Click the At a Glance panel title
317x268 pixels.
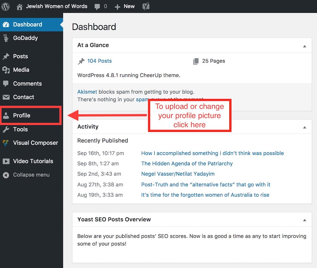(x=93, y=45)
